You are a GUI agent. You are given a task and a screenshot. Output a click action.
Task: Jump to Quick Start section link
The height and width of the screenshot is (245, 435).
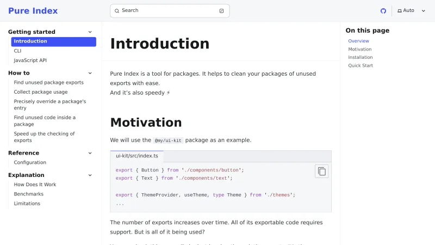(361, 65)
